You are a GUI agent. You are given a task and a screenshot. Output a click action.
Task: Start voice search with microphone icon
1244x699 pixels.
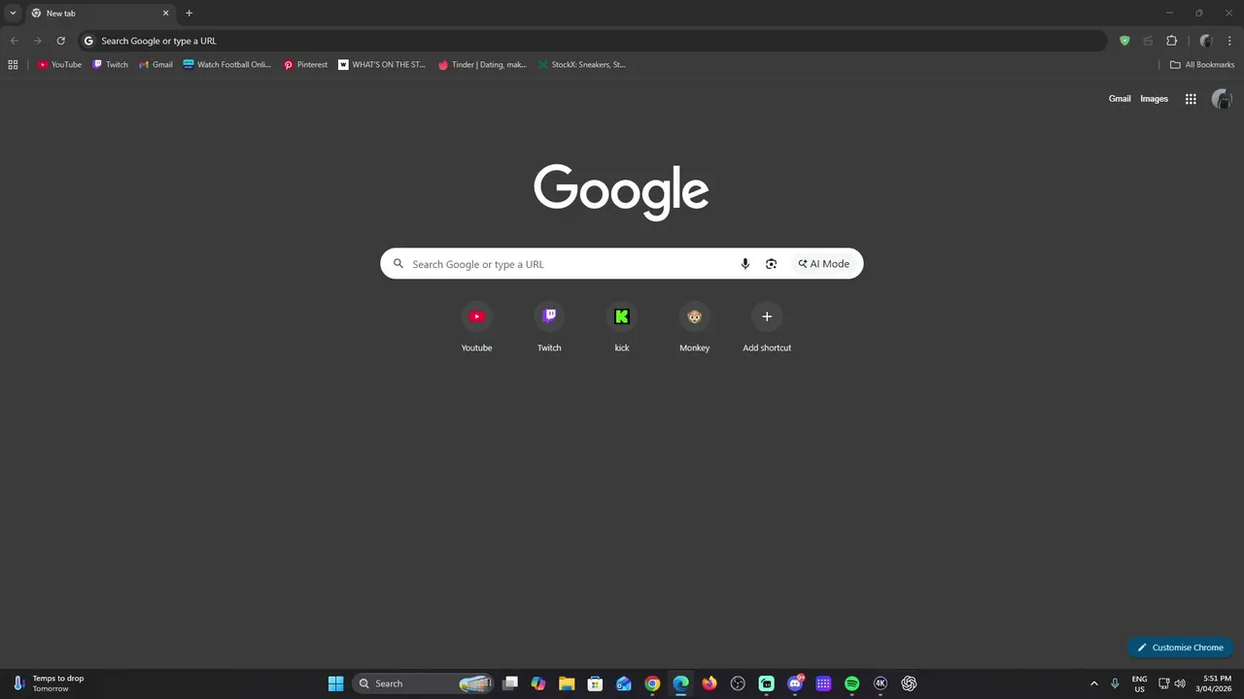point(745,264)
